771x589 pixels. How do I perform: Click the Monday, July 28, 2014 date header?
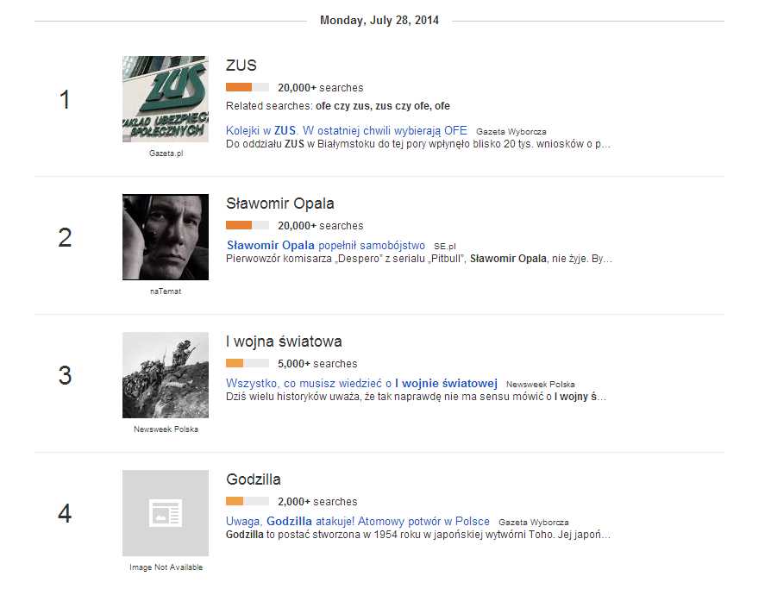pyautogui.click(x=379, y=20)
